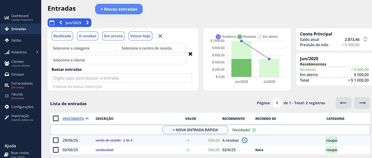Image resolution: width=372 pixels, height=158 pixels.
Task: Click the Fornecedores truck icon
Action: coord(7,85)
